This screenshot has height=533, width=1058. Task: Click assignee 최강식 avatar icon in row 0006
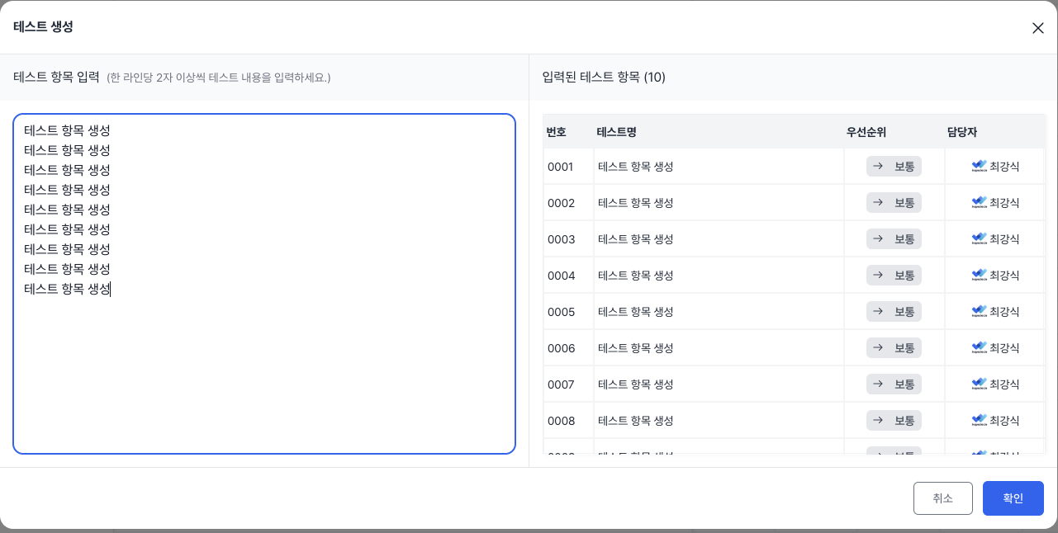[980, 348]
